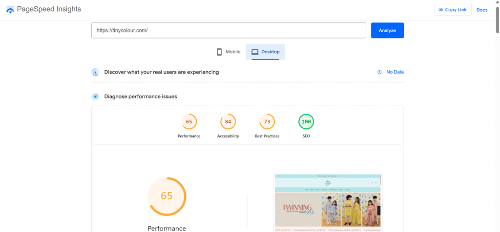
Task: Jump to the Accessibility score 84 gauge
Action: [x=228, y=122]
